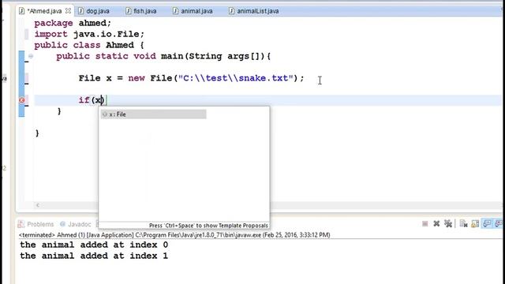The image size is (505, 284).
Task: Click the 'public class Ahmed' declaration
Action: click(x=89, y=45)
